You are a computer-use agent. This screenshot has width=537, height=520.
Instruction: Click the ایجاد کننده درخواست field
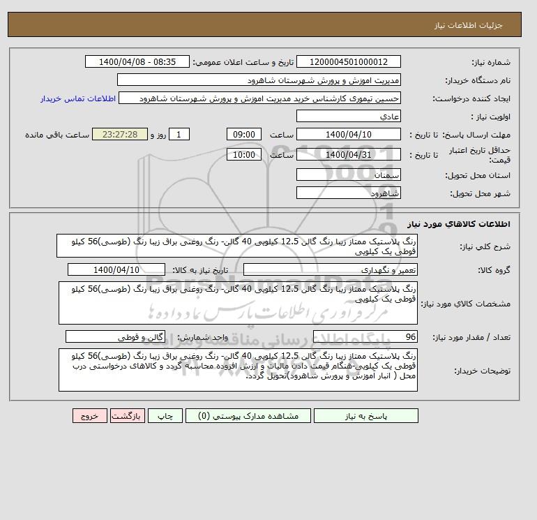(259, 98)
